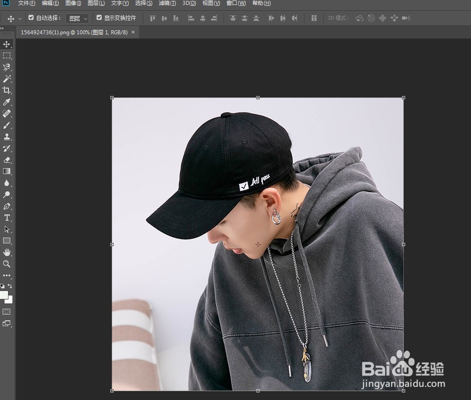Open the 3D(D) menu
This screenshot has height=400, width=471.
click(189, 3)
